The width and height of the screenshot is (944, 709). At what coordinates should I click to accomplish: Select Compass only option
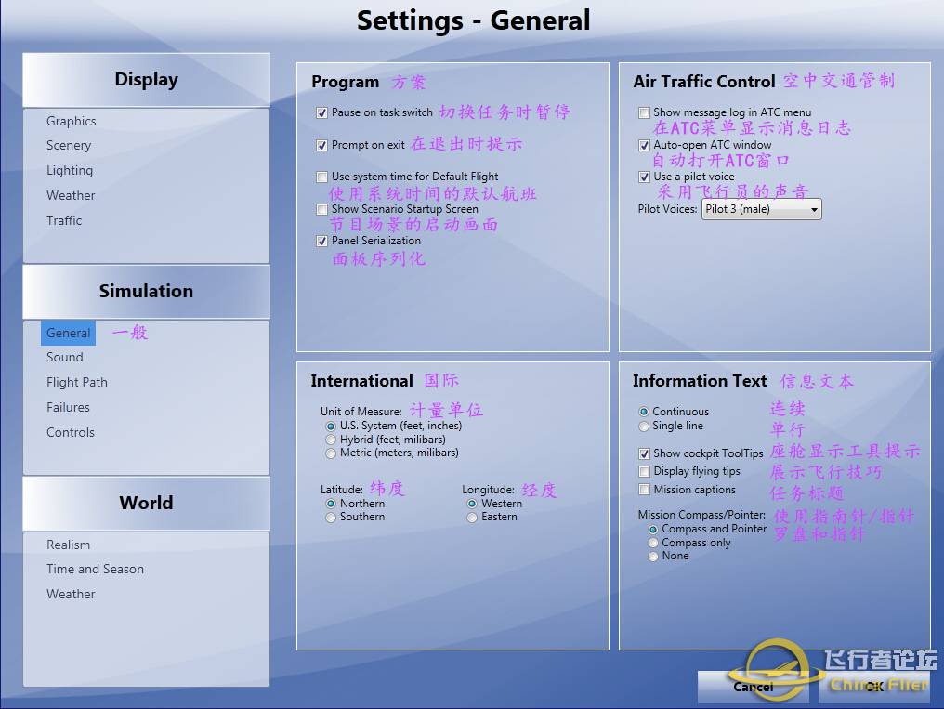pos(653,543)
